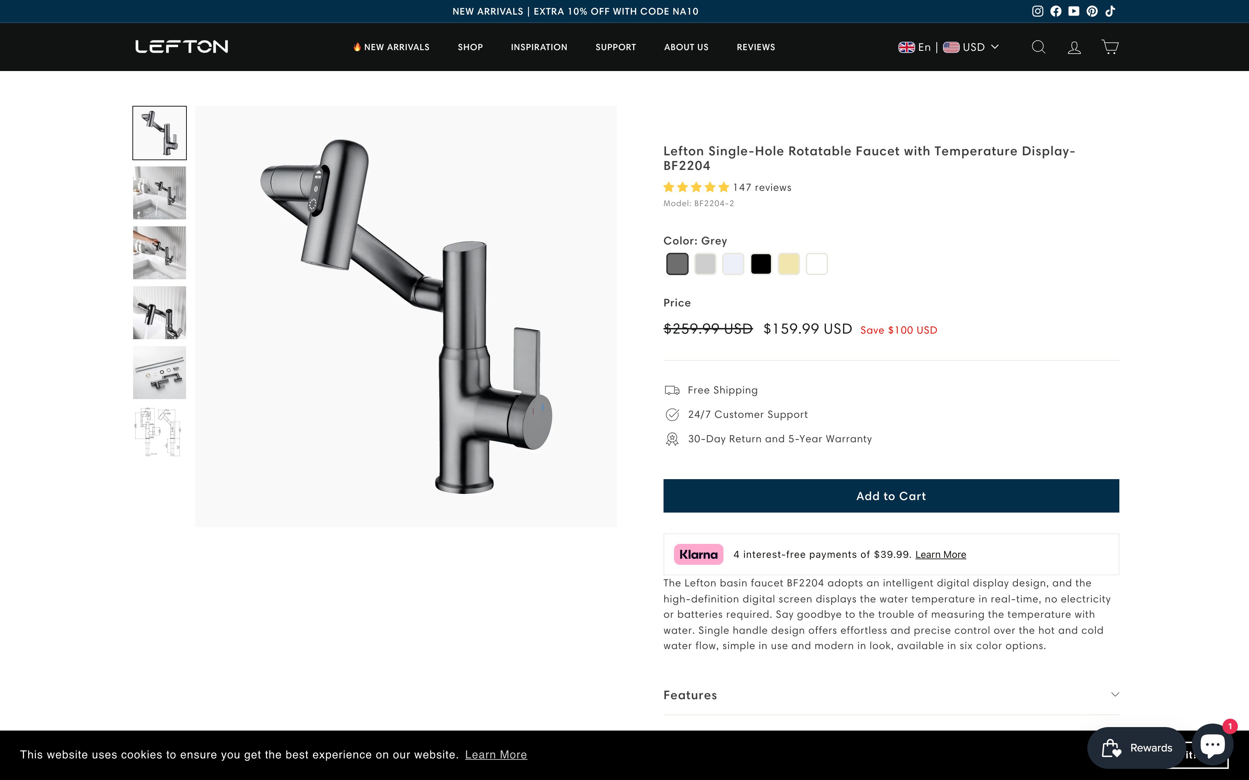The width and height of the screenshot is (1249, 780).
Task: Go to the NEW ARRIVALS menu
Action: coord(391,47)
